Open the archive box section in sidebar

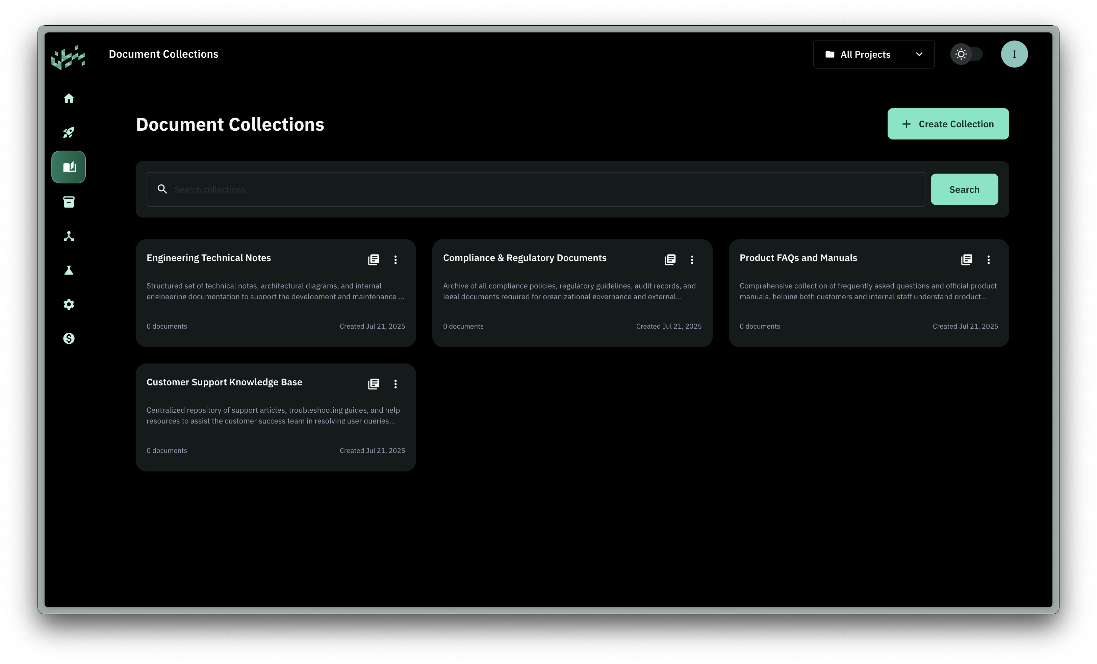tap(69, 202)
